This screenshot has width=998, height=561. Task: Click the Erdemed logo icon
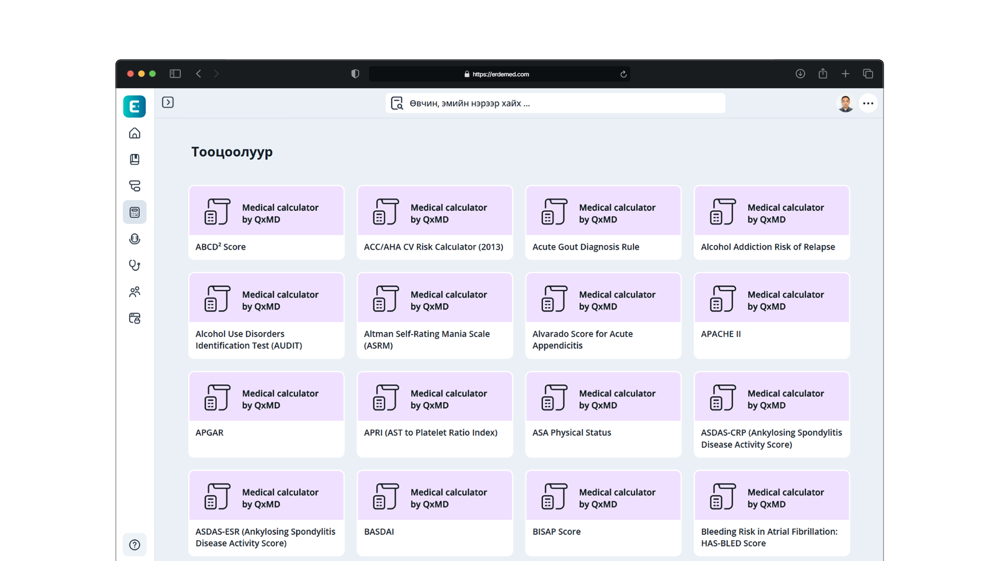click(x=135, y=106)
